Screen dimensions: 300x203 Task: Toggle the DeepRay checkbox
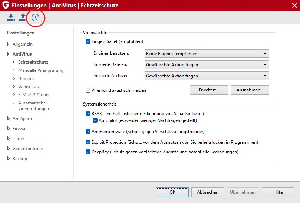88,152
